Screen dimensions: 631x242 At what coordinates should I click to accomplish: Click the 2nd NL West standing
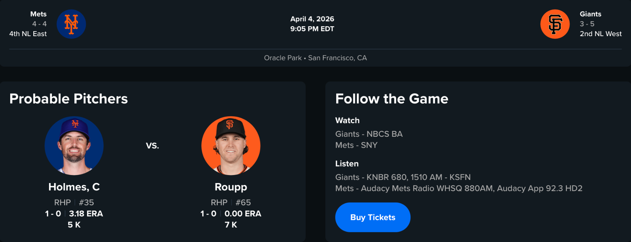[x=601, y=34]
